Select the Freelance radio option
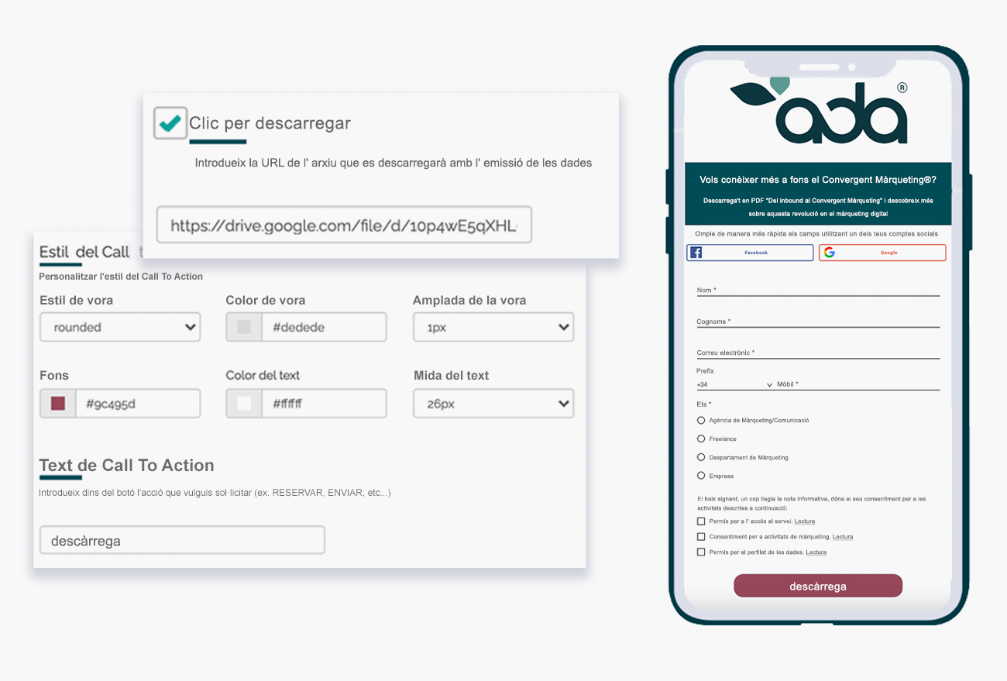This screenshot has height=681, width=1007. point(701,439)
